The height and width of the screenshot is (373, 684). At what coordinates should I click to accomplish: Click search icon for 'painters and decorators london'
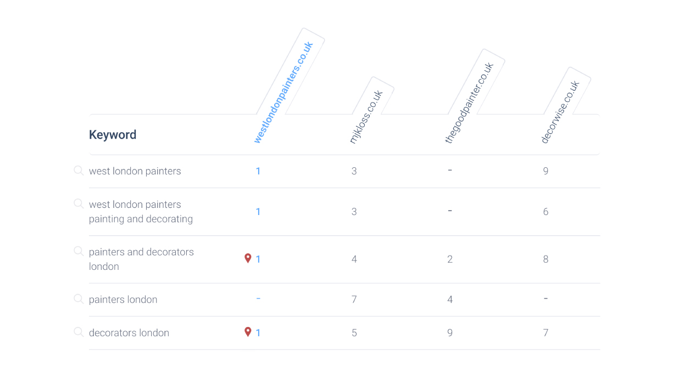pos(79,251)
